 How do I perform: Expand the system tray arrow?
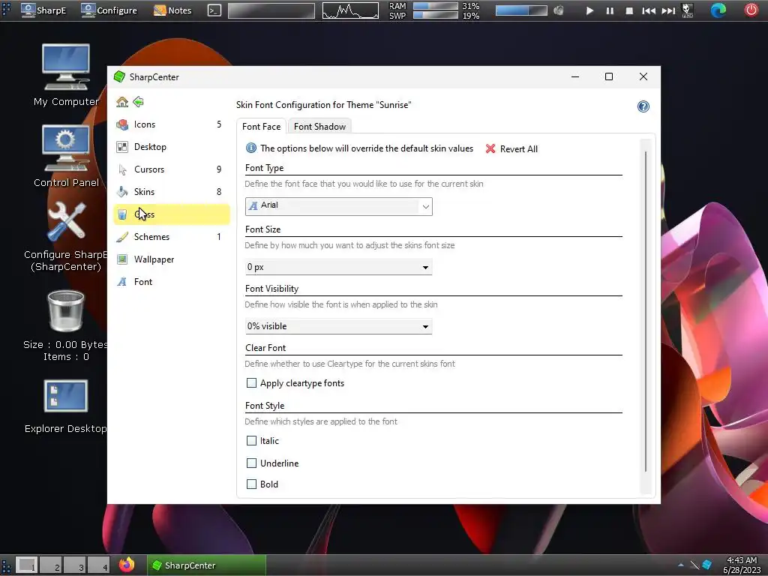coord(681,565)
